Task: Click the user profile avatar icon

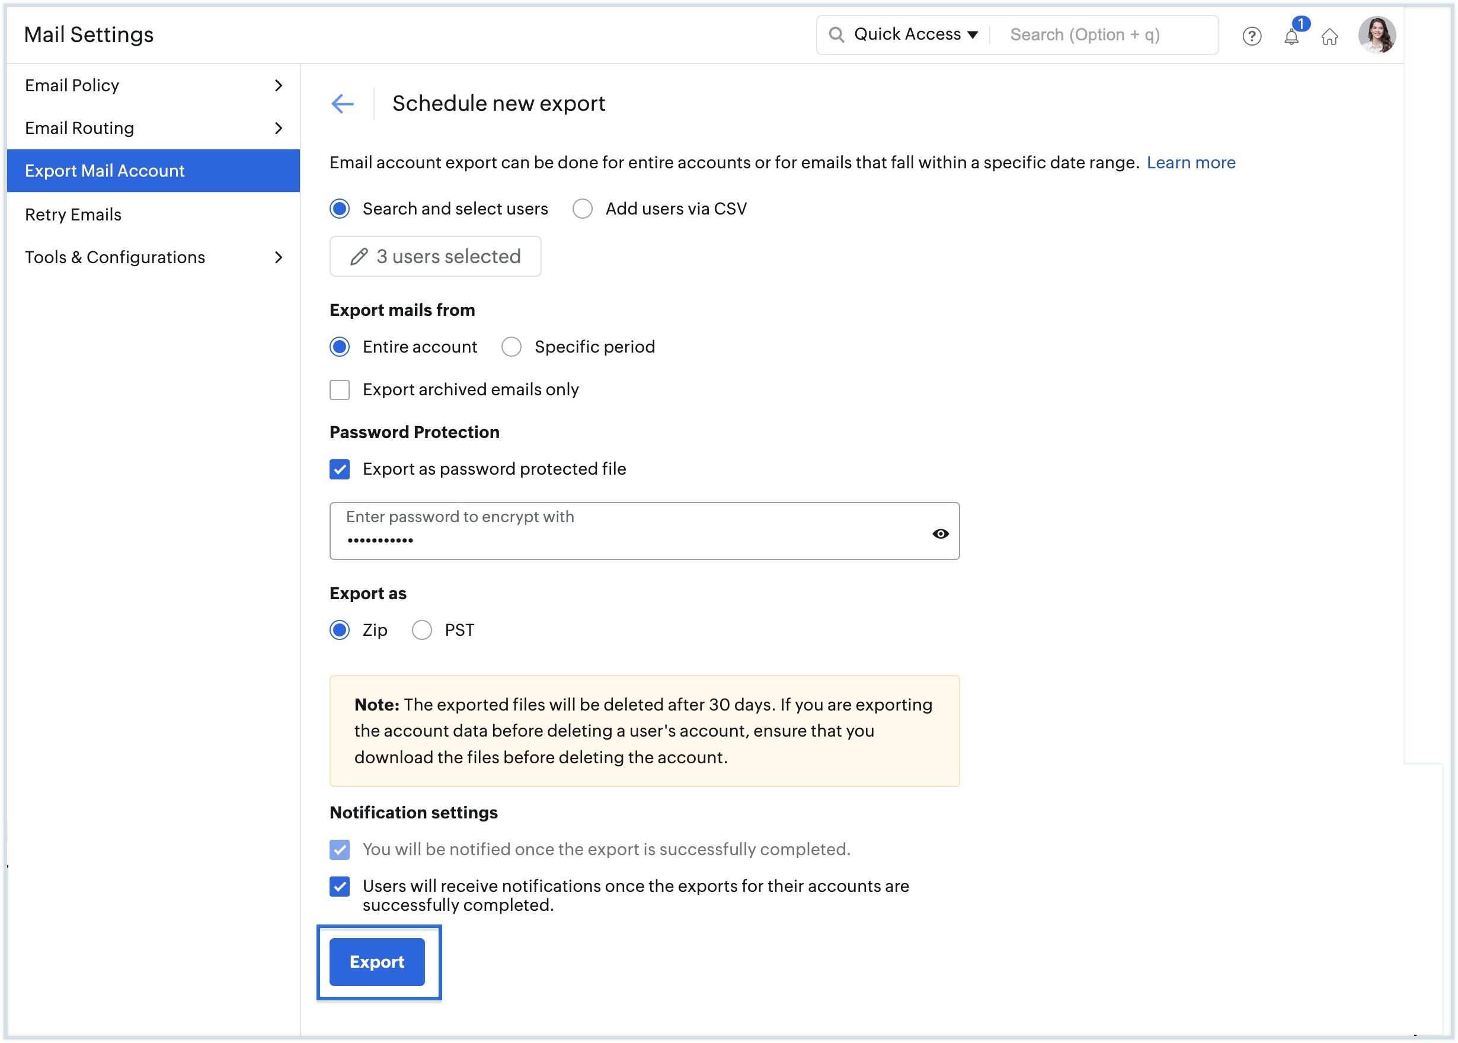Action: tap(1380, 34)
